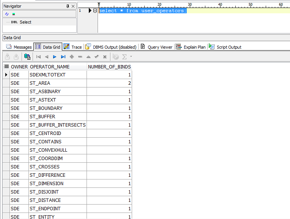This screenshot has height=219, width=290.
Task: Click the Navigator refresh icon
Action: [x=7, y=14]
